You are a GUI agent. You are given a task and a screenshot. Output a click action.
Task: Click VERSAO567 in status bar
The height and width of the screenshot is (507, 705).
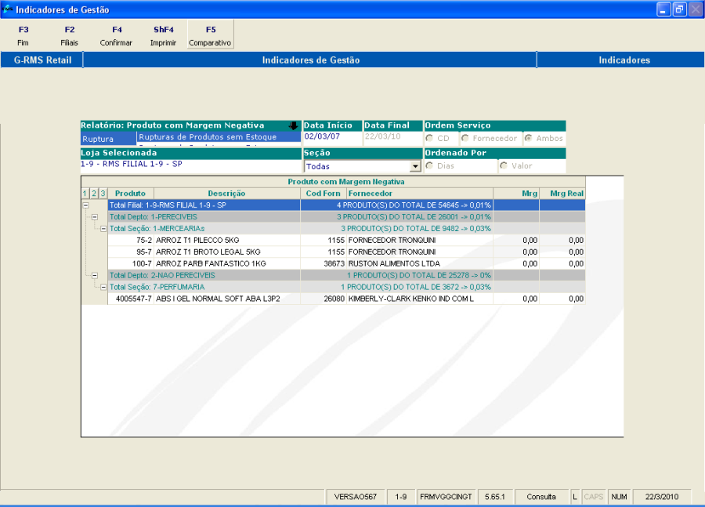[x=355, y=497]
